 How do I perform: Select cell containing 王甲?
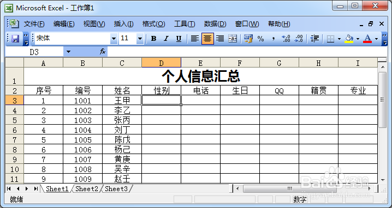(x=122, y=100)
